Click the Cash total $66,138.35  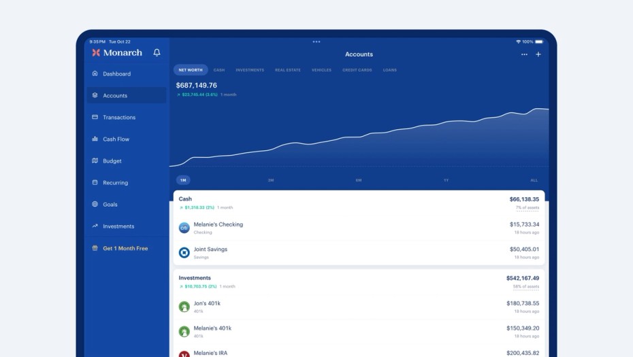524,199
